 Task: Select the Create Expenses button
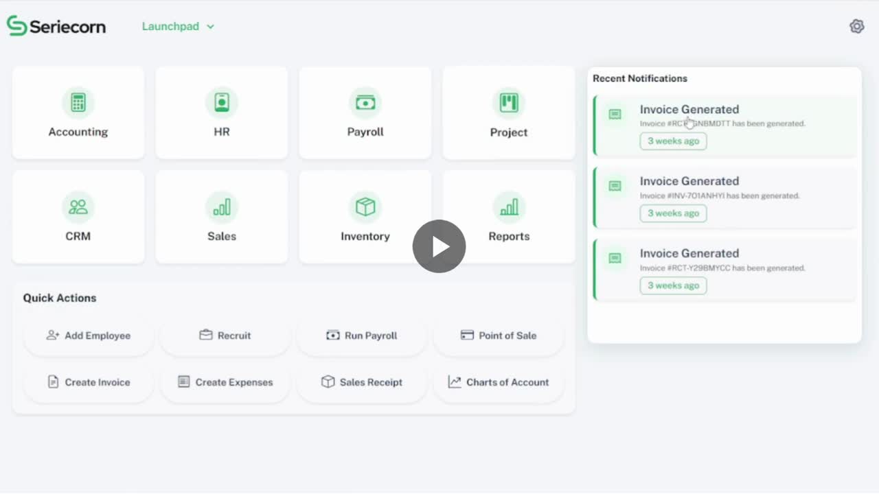point(225,382)
